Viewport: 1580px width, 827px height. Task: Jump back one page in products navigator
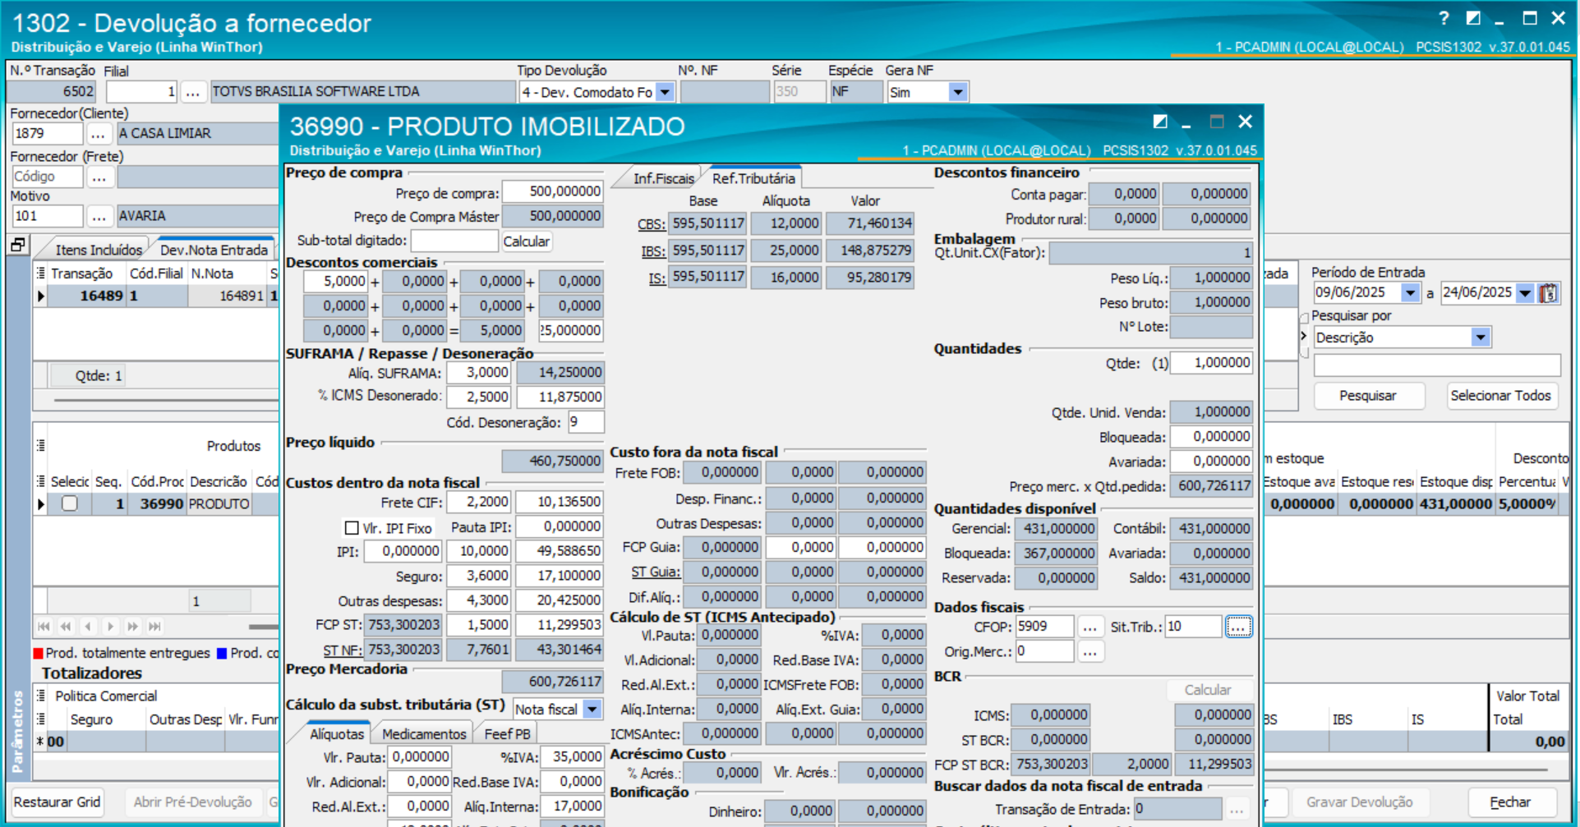(x=66, y=627)
